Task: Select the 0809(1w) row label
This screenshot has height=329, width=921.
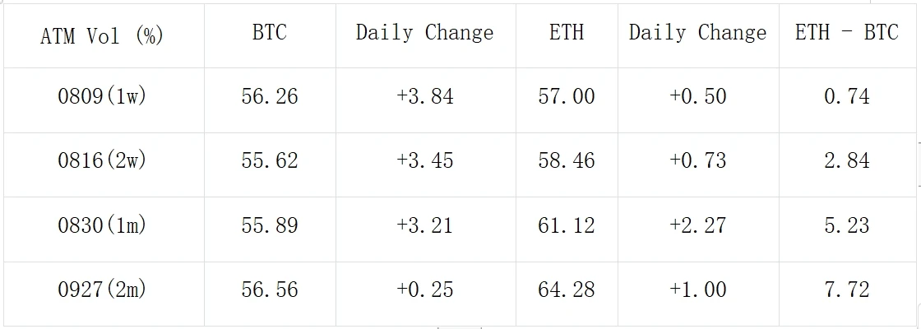Action: pyautogui.click(x=102, y=96)
